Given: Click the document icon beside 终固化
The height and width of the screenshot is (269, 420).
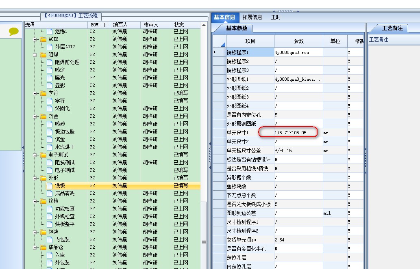Looking at the screenshot, I should click(50, 109).
